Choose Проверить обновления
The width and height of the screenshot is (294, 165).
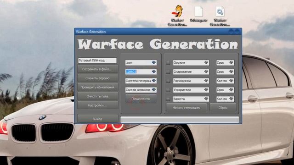97,87
